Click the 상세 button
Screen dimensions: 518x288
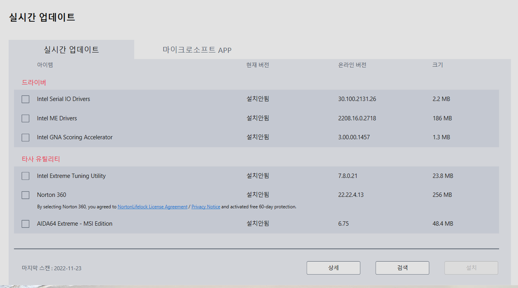[333, 268]
